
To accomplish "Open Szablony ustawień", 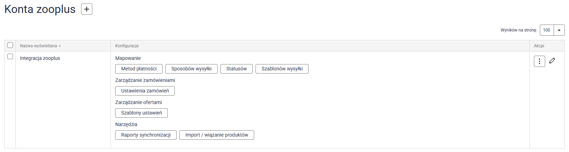I will click(x=141, y=113).
